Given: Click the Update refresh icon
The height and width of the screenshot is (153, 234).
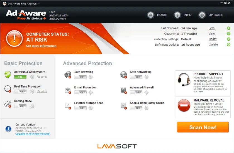Looking at the screenshot, I should point(228,45).
